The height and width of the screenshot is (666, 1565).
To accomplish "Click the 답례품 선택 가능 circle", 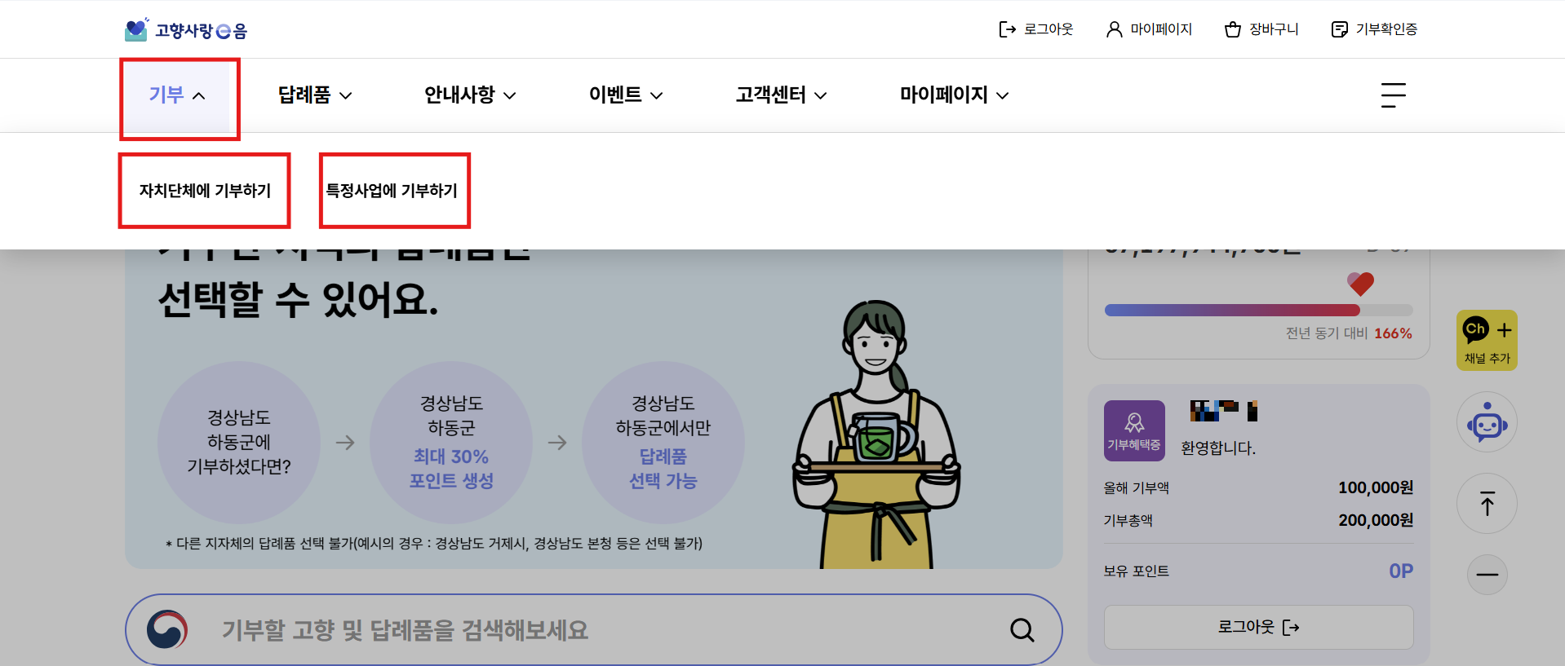I will pos(663,442).
